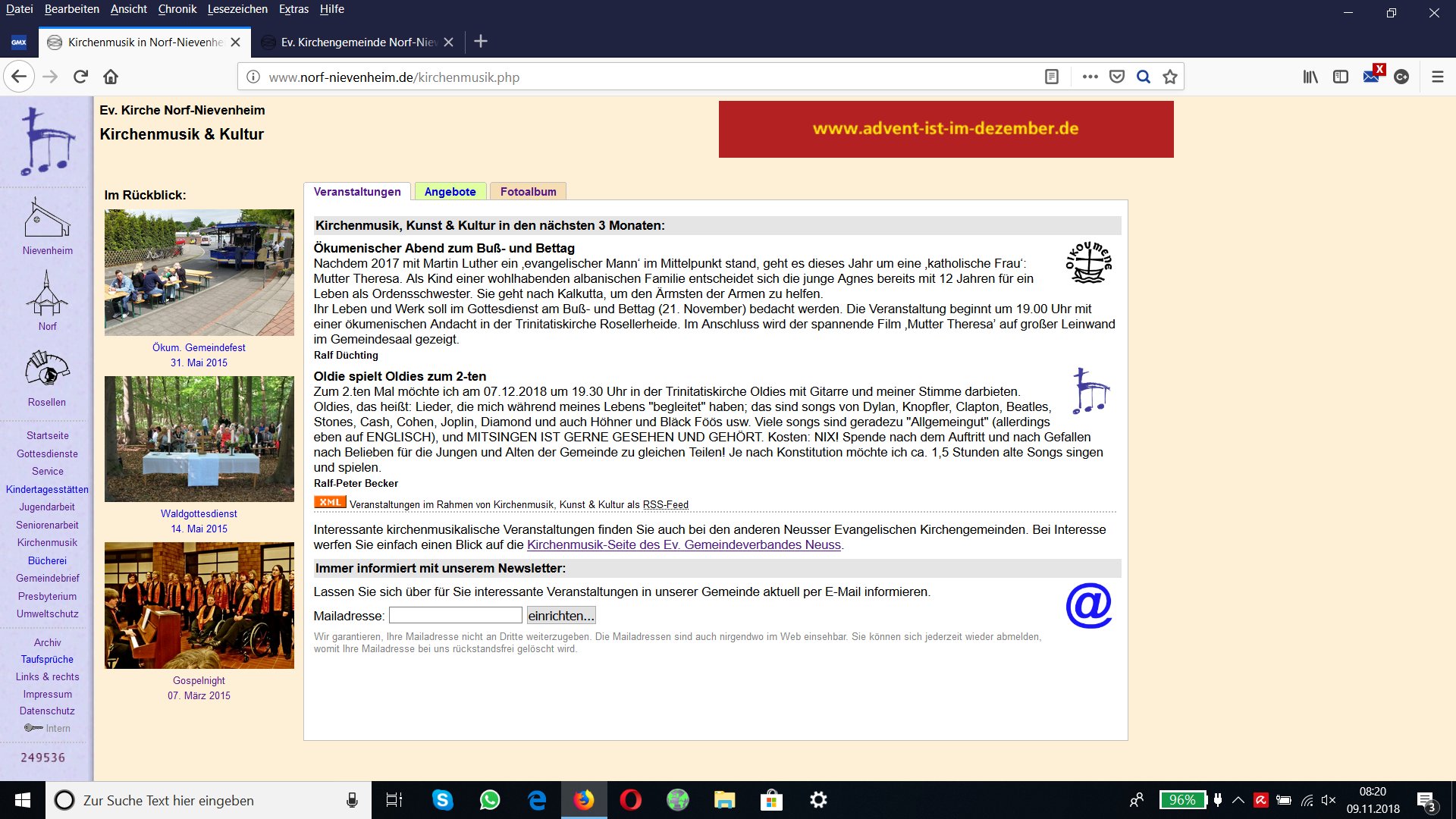
Task: Show hidden tray icons chevron
Action: click(1238, 800)
